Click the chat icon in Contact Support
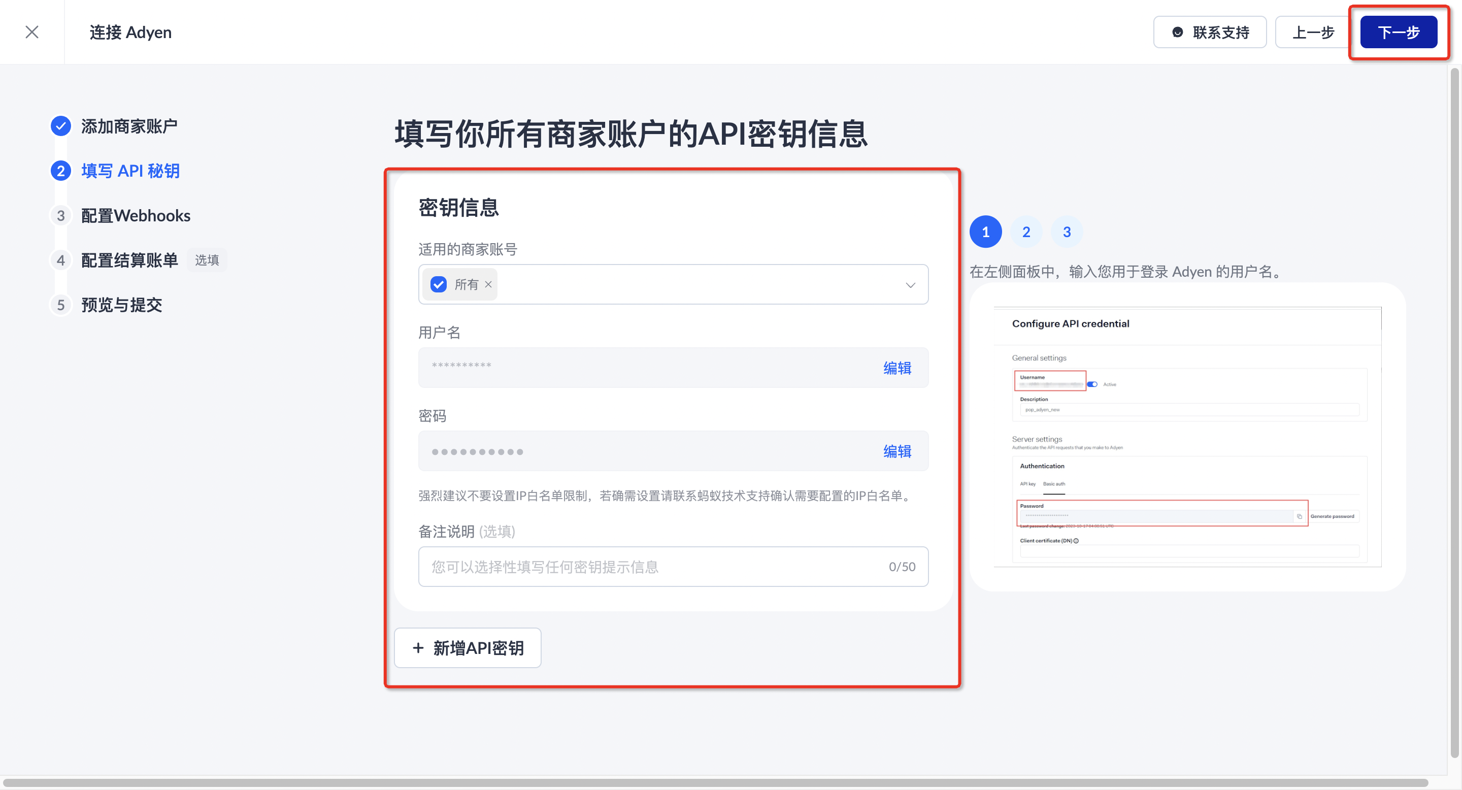The width and height of the screenshot is (1462, 790). coord(1177,32)
